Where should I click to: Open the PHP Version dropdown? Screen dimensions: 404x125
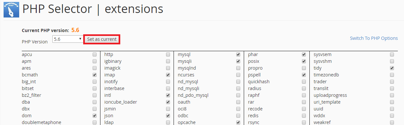[x=68, y=39]
